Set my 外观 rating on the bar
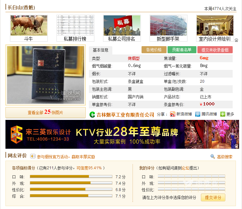The width and height of the screenshot is (242, 209). click(x=191, y=183)
